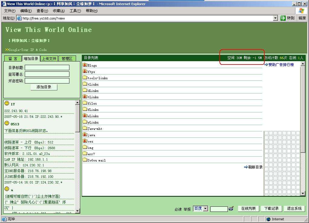Open the address bar dropdown arrow
Viewport: 309px width, 223px height.
[276, 18]
